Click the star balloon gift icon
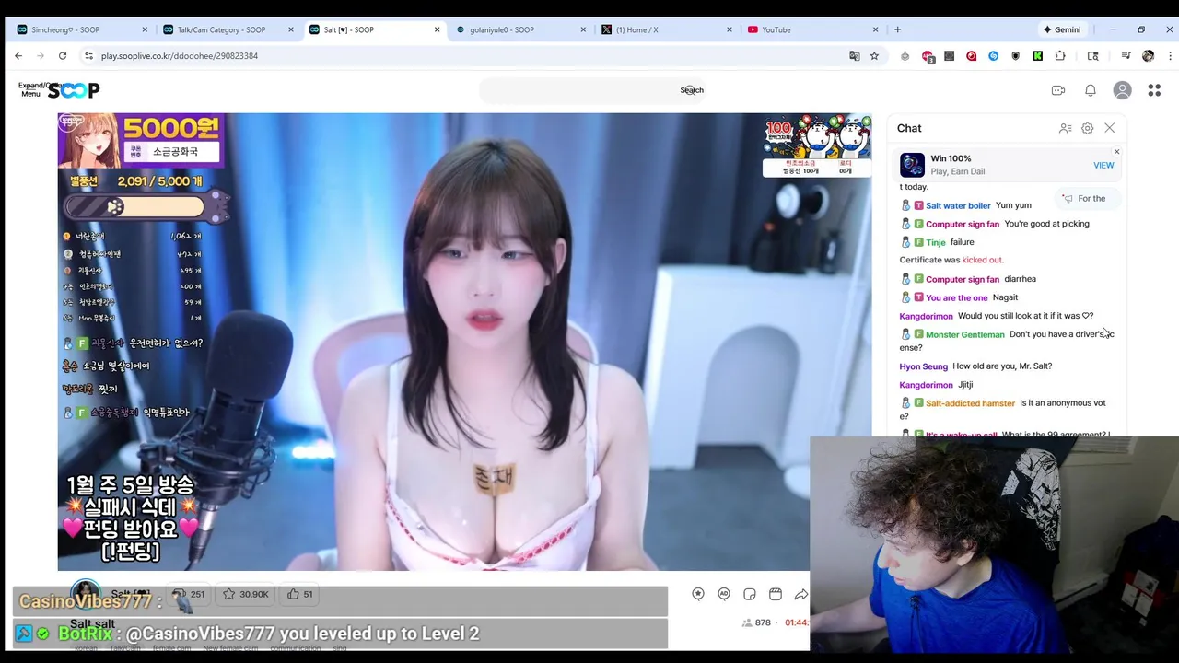This screenshot has width=1179, height=663. [698, 595]
